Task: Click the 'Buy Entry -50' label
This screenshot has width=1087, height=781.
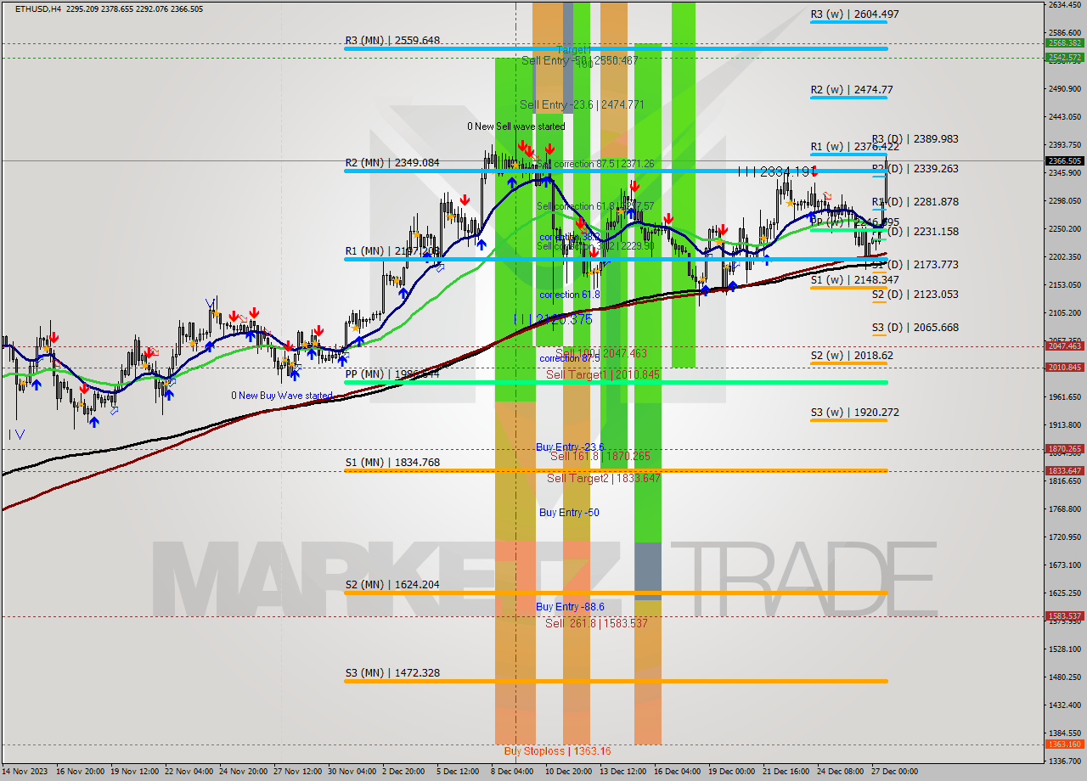Action: click(569, 512)
